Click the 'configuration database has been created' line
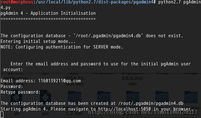Image resolution: width=201 pixels, height=118 pixels. (x=92, y=103)
